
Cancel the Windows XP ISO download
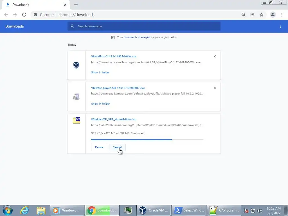point(117,147)
